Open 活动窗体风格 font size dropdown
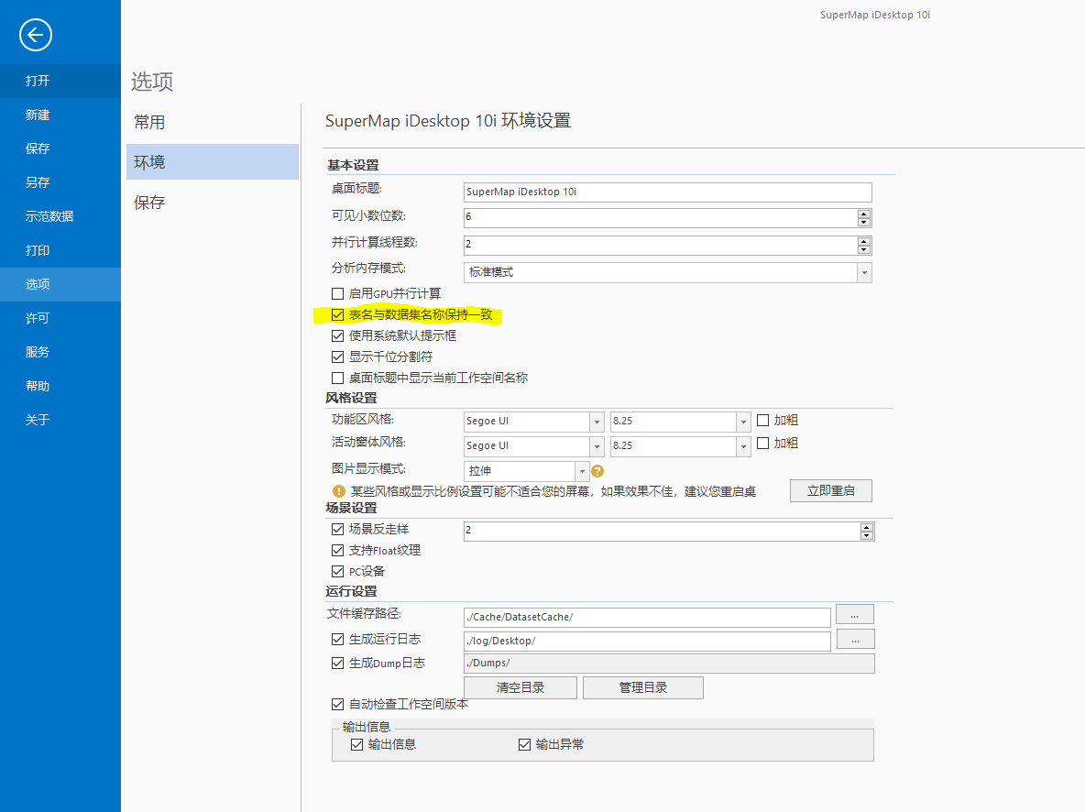Viewport: 1085px width, 812px height. [x=743, y=445]
